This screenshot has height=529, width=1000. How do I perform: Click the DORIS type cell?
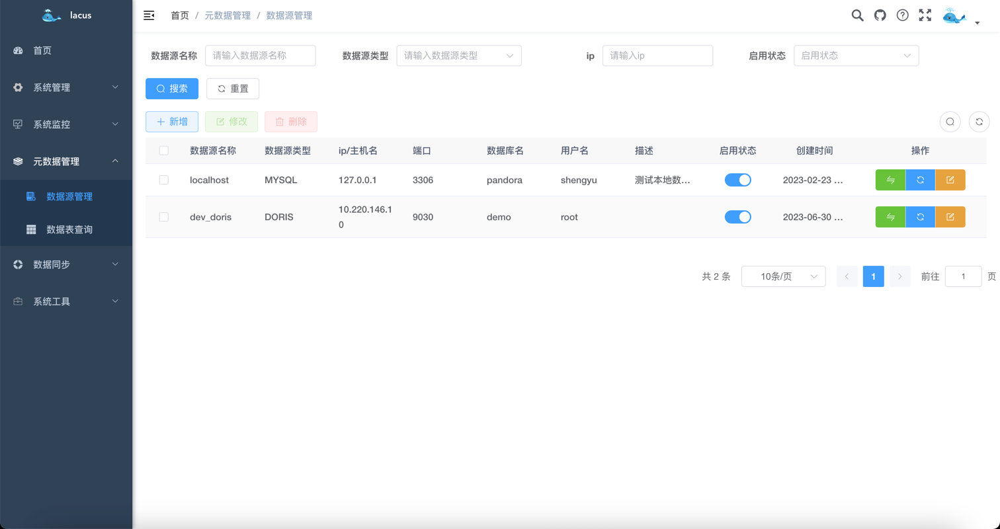[x=279, y=217]
